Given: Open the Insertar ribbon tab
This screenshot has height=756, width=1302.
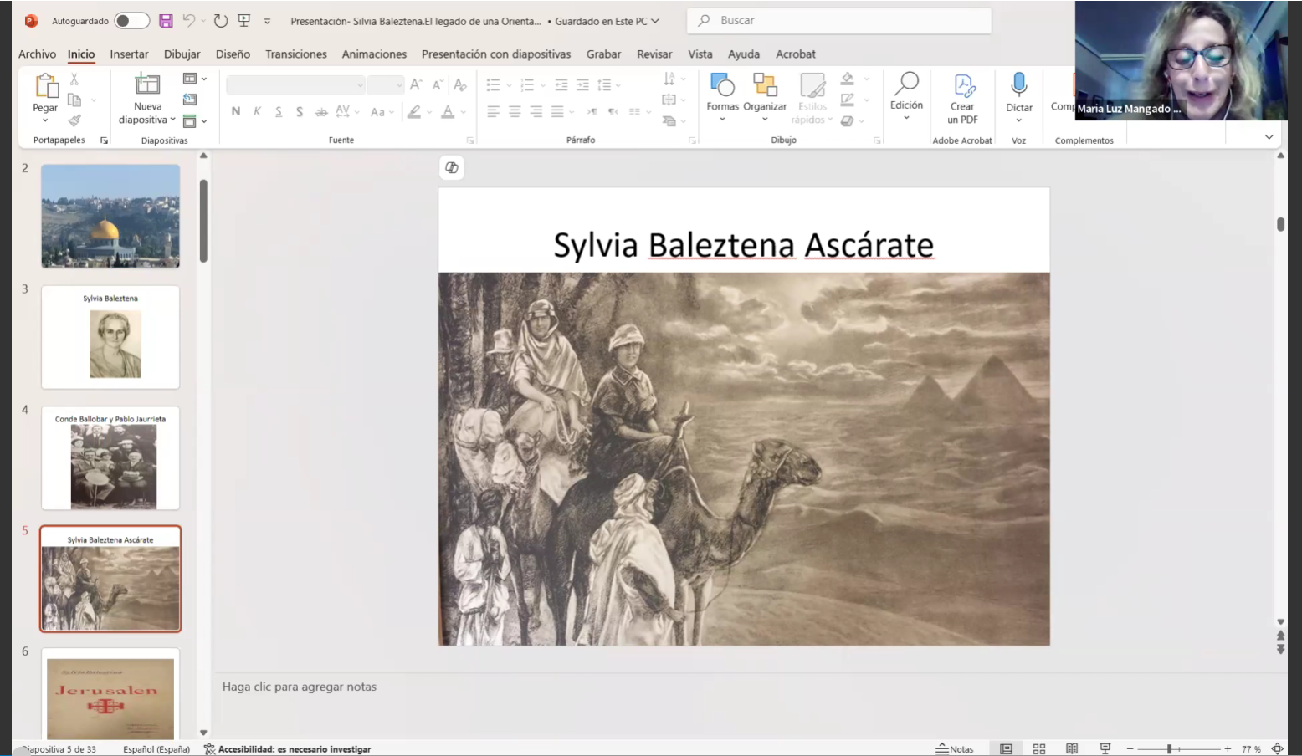Looking at the screenshot, I should (x=129, y=54).
